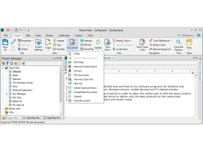This screenshot has height=152, width=203.
Task: Expand the Error Messages tree node
Action: coord(6,94)
